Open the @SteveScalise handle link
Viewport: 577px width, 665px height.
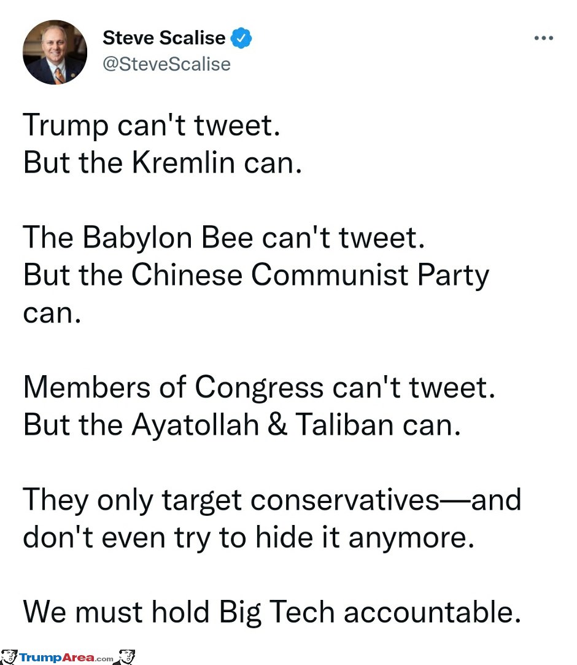[x=166, y=64]
